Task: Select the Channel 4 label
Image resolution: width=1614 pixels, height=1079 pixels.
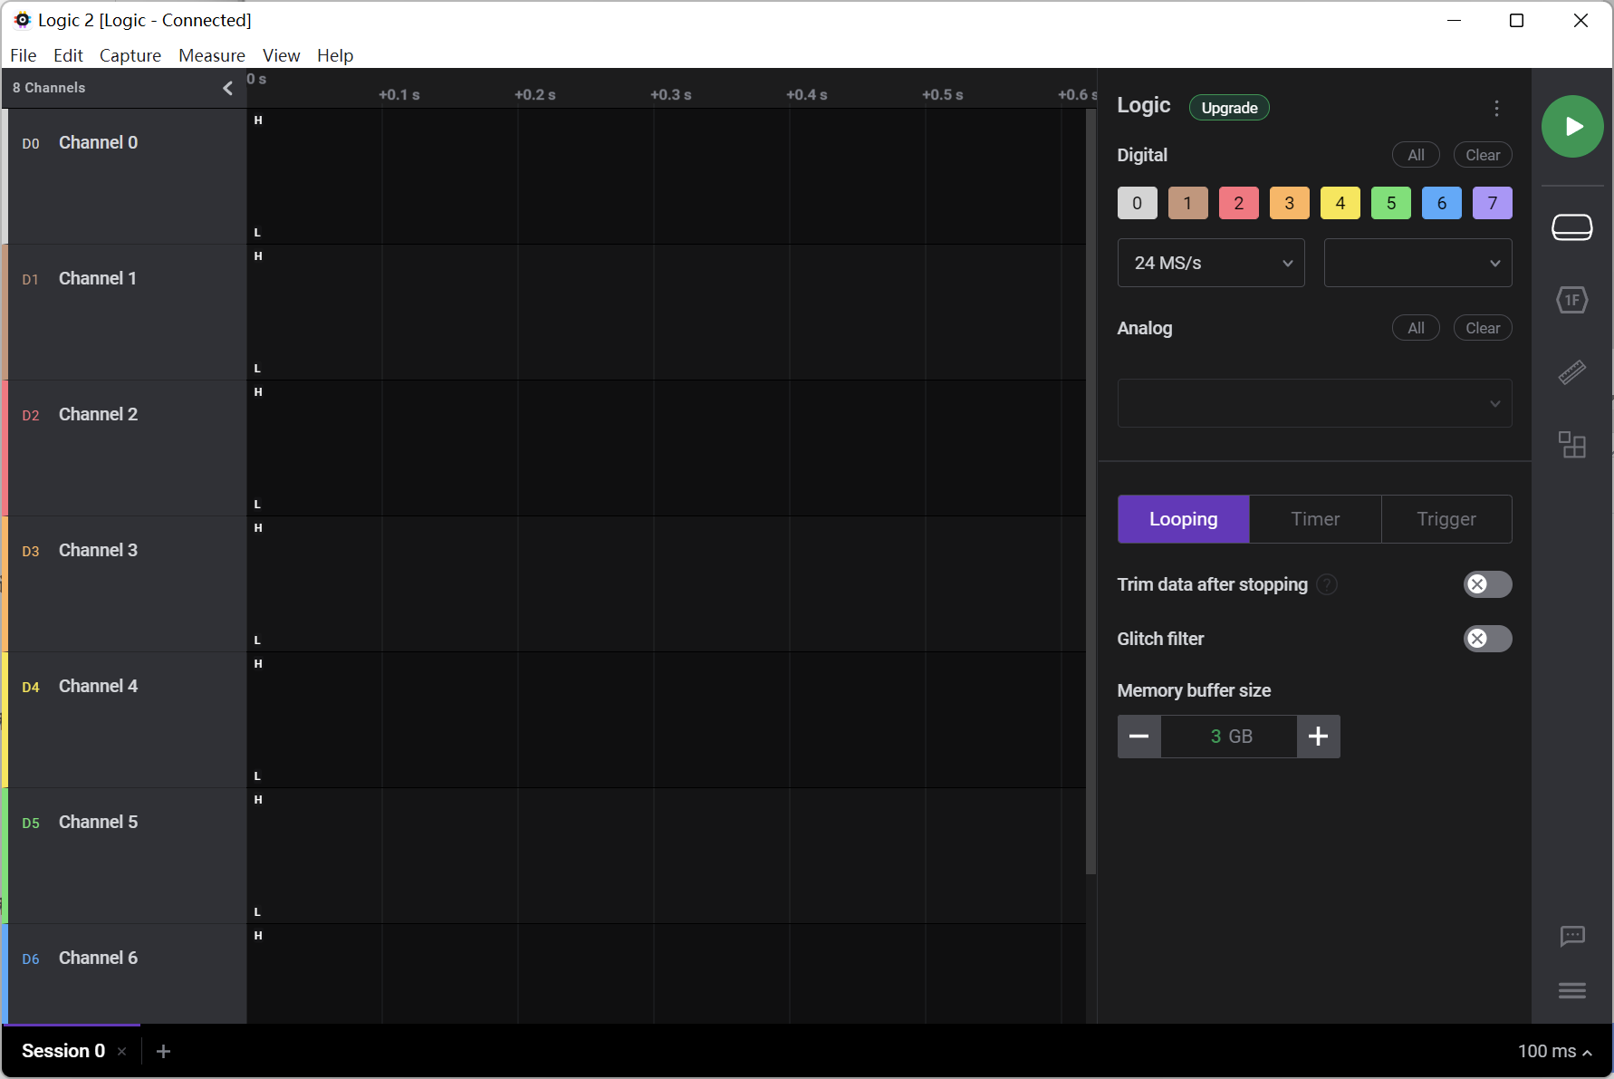Action: [98, 686]
